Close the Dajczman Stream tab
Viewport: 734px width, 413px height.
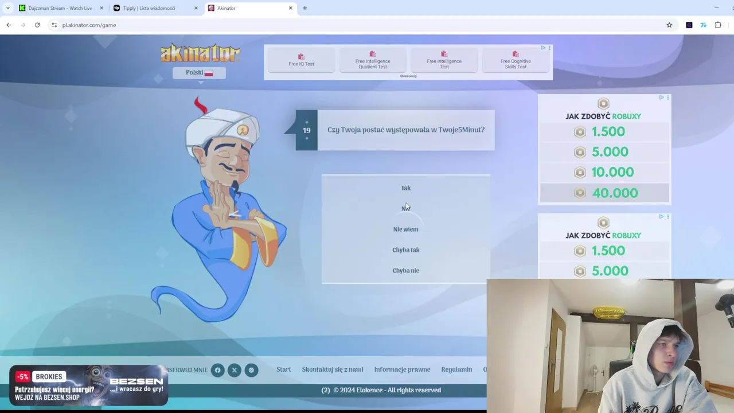pos(101,8)
